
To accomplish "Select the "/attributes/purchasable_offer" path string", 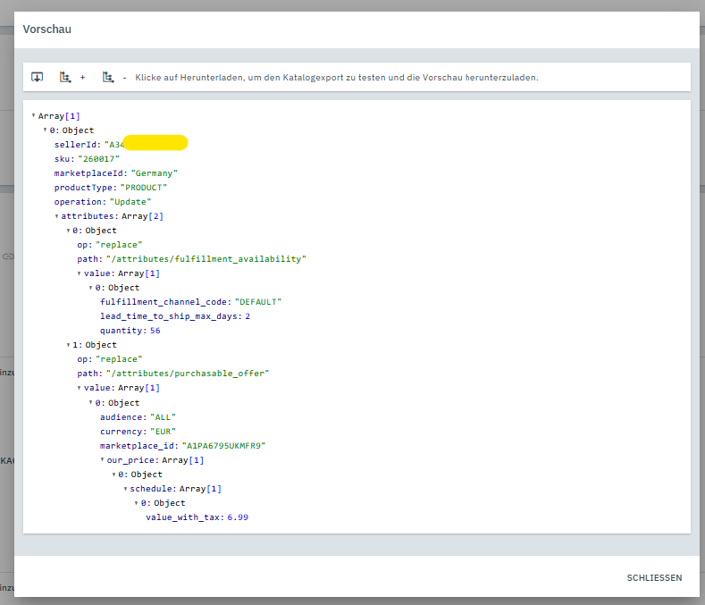I will tap(187, 373).
